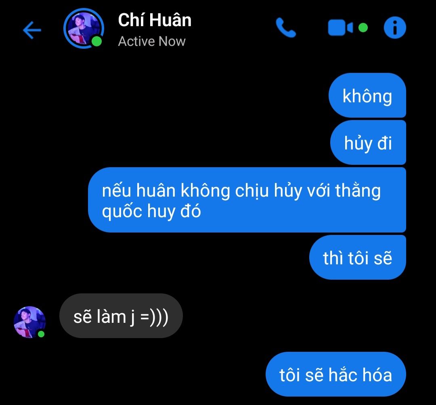Tap the small avatar beside received message

[29, 322]
